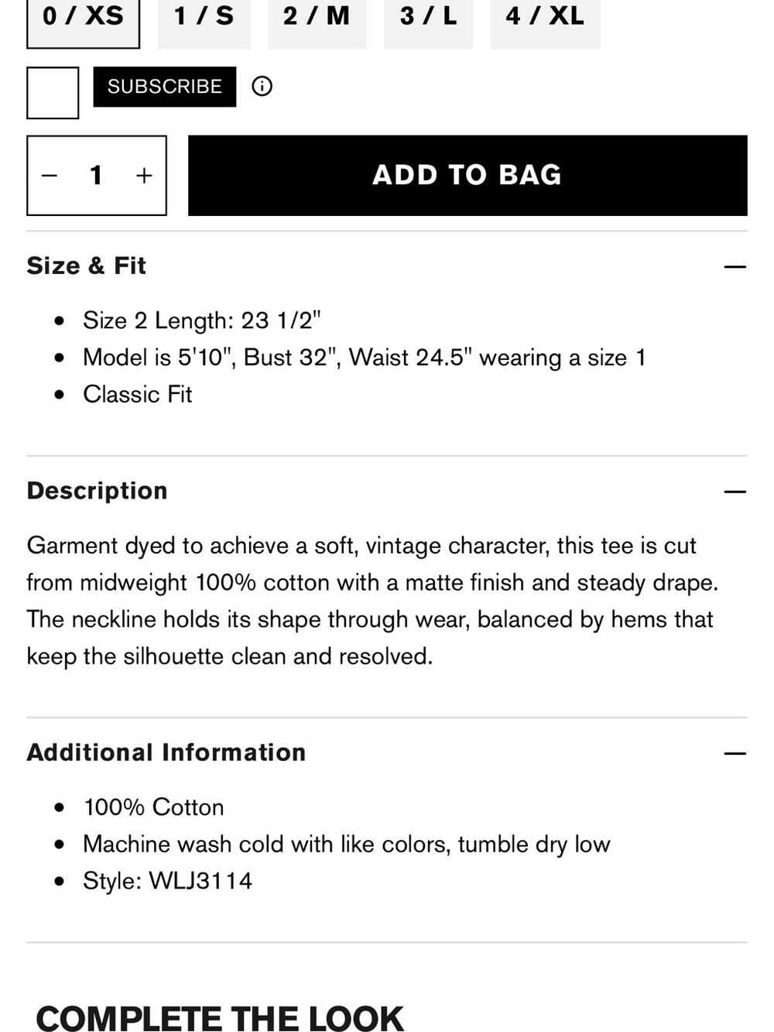Select size 4 / XL

click(545, 20)
